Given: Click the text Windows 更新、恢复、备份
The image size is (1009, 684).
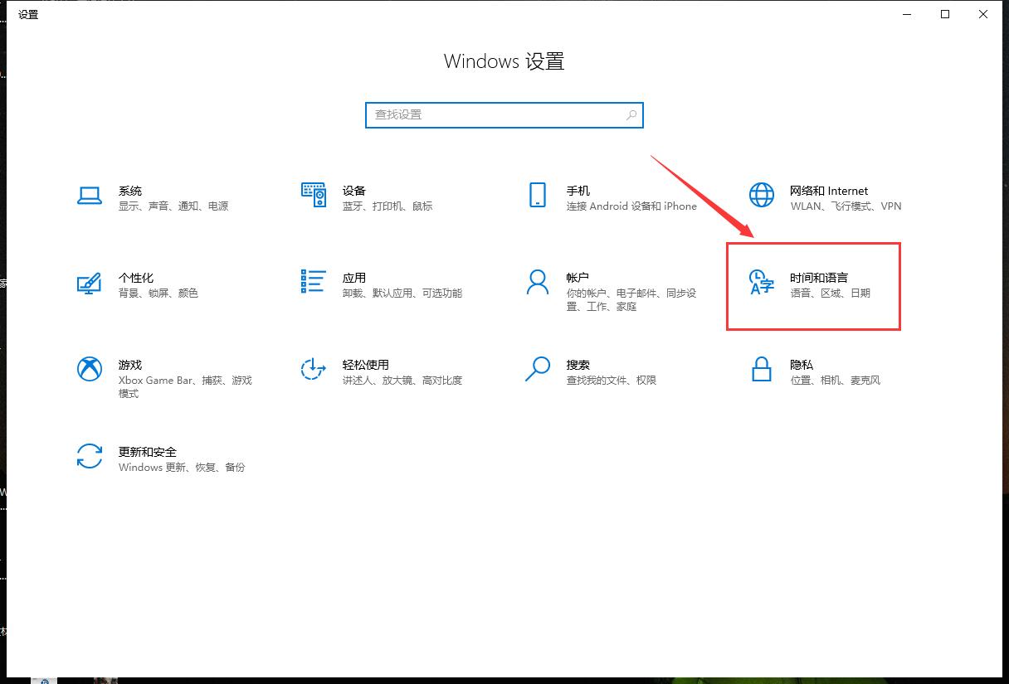Looking at the screenshot, I should (182, 468).
